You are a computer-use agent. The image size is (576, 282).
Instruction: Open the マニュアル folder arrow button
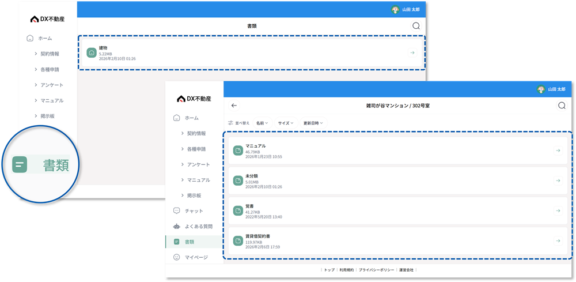point(558,151)
